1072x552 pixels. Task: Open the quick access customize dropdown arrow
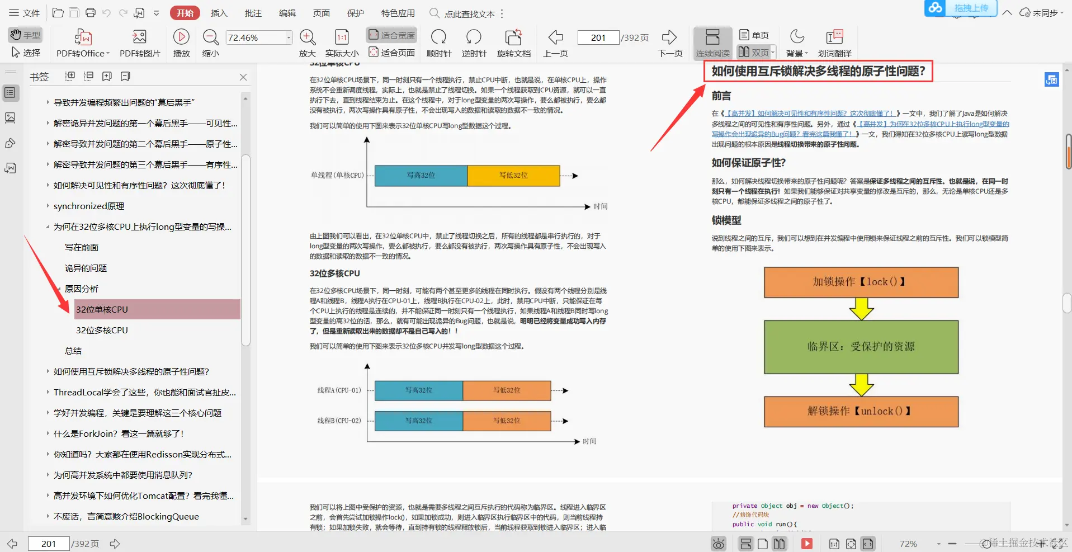[x=157, y=13]
